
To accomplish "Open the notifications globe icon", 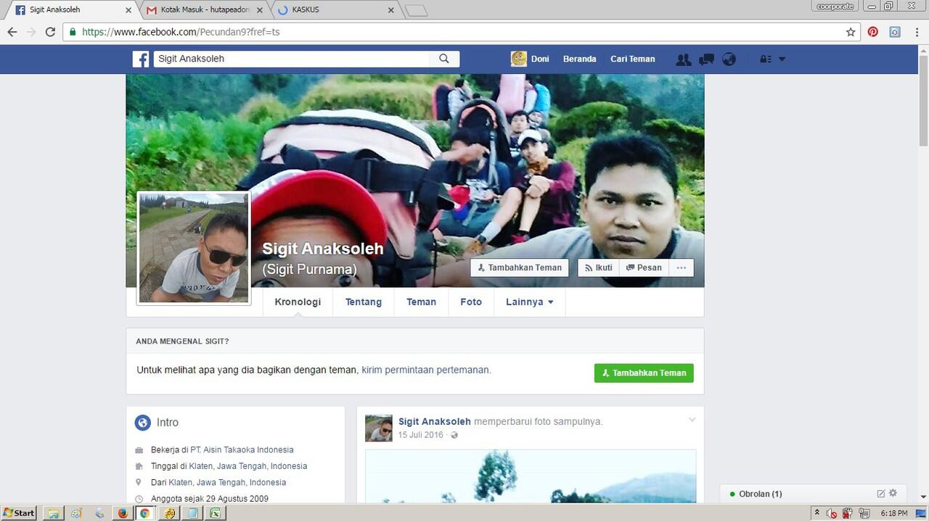I will tap(729, 59).
